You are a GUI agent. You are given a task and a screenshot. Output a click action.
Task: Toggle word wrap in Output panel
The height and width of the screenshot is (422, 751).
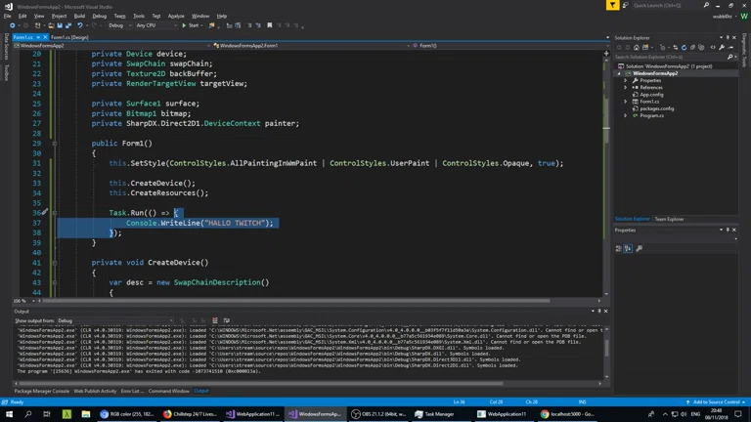coord(227,320)
